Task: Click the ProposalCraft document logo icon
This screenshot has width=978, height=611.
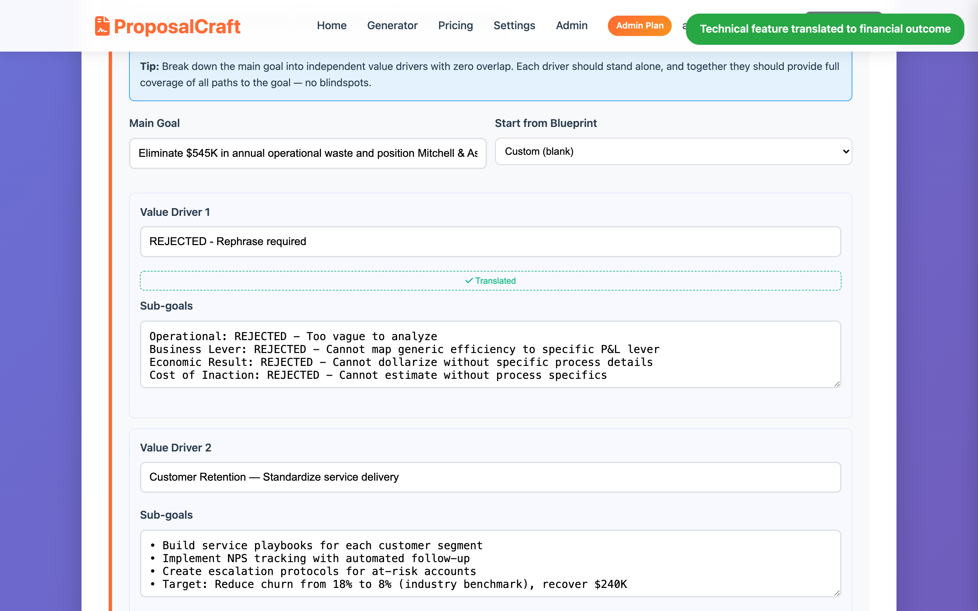Action: coord(102,26)
